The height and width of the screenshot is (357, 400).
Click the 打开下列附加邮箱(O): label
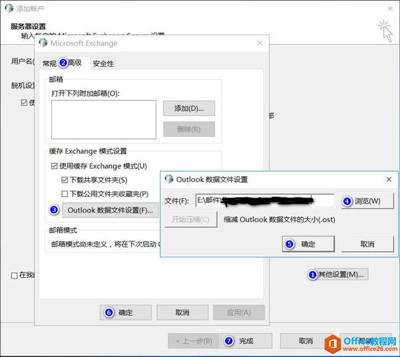tap(85, 94)
